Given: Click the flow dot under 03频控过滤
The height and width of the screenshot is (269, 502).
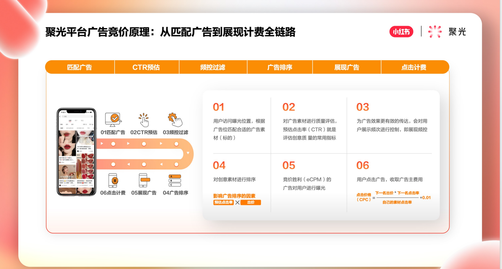Looking at the screenshot, I should pyautogui.click(x=176, y=144).
